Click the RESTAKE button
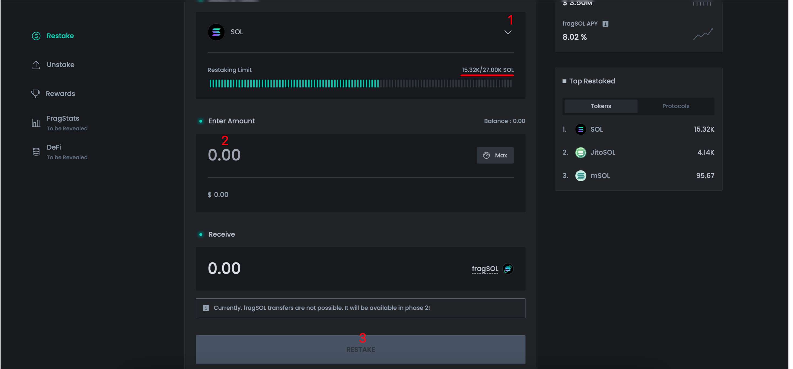 click(360, 350)
